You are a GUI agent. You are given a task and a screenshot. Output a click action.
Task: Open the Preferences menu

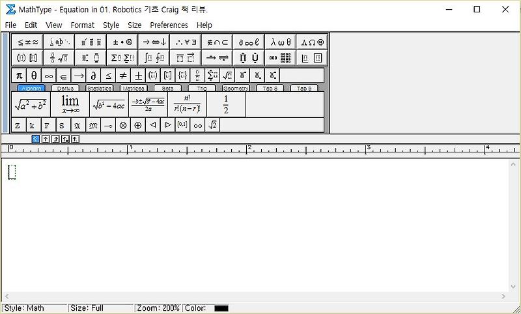coord(169,25)
